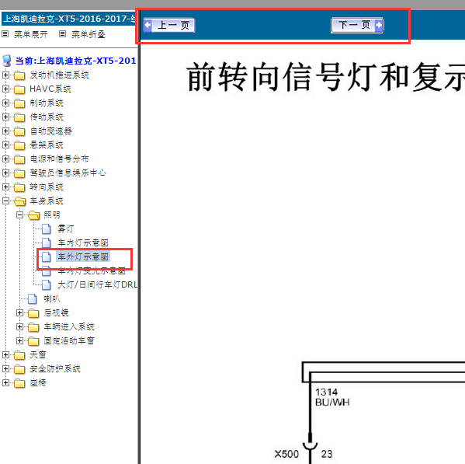
Task: Click the 制动系统 folder icon
Action: point(19,103)
